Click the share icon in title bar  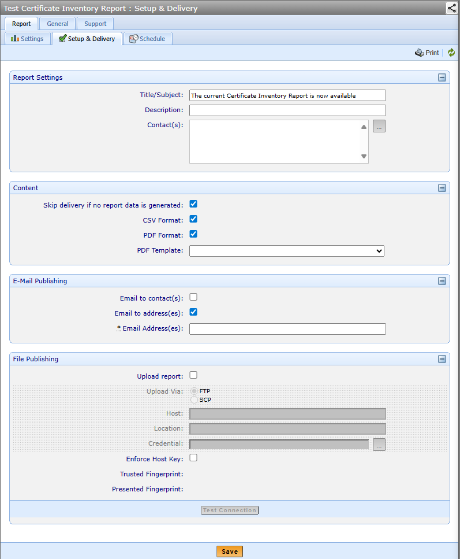click(x=451, y=8)
